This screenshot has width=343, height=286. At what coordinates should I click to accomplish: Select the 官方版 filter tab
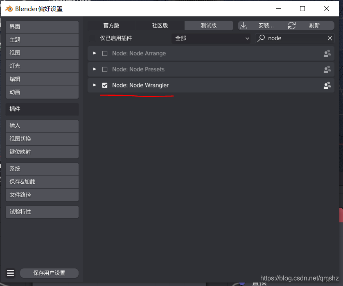point(111,26)
